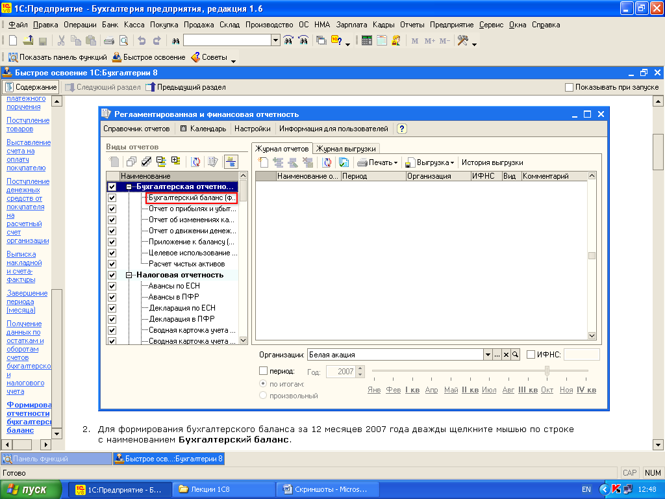Image resolution: width=665 pixels, height=499 pixels.
Task: Select IV кв on period scale
Action: [x=586, y=390]
